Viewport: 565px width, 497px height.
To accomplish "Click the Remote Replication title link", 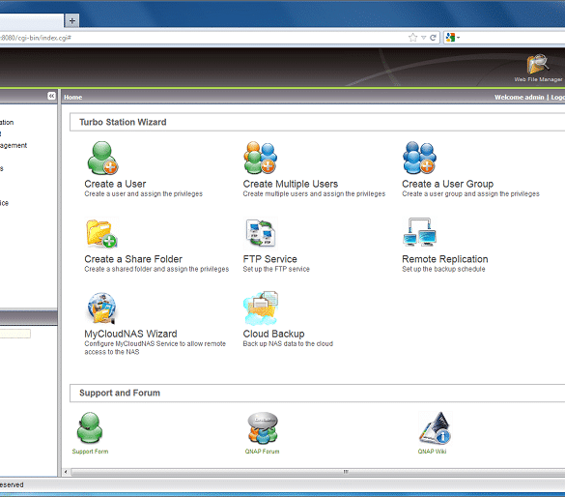I will tap(445, 259).
